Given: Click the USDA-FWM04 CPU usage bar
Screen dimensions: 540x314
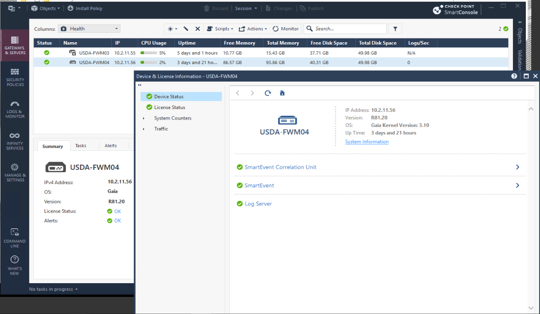Looking at the screenshot, I should pos(149,63).
